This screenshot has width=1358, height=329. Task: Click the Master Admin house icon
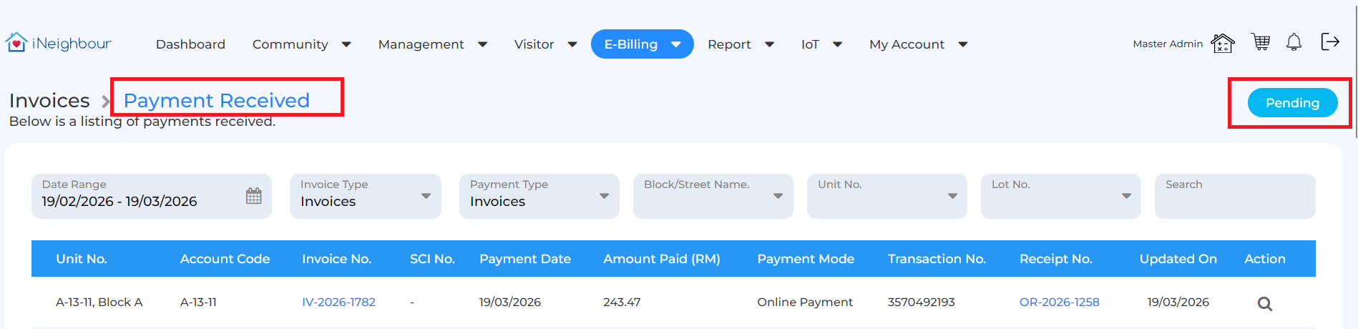click(x=1222, y=44)
